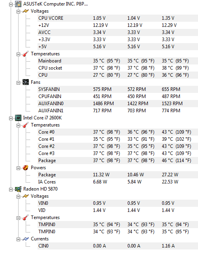Collapse the ASUSTeK Computer INC. node

click(11, 4)
